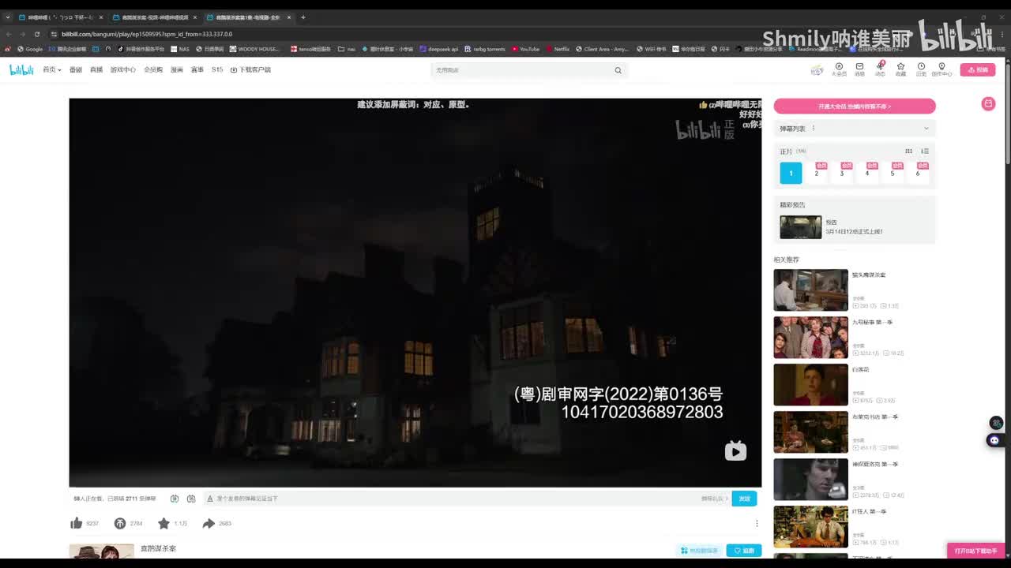This screenshot has height=568, width=1011.
Task: Open 赛事 nav link
Action: coord(197,69)
